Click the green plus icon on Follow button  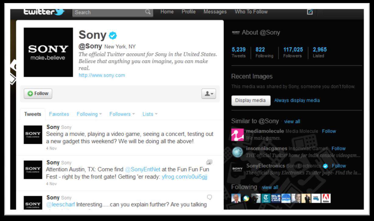tap(30, 94)
